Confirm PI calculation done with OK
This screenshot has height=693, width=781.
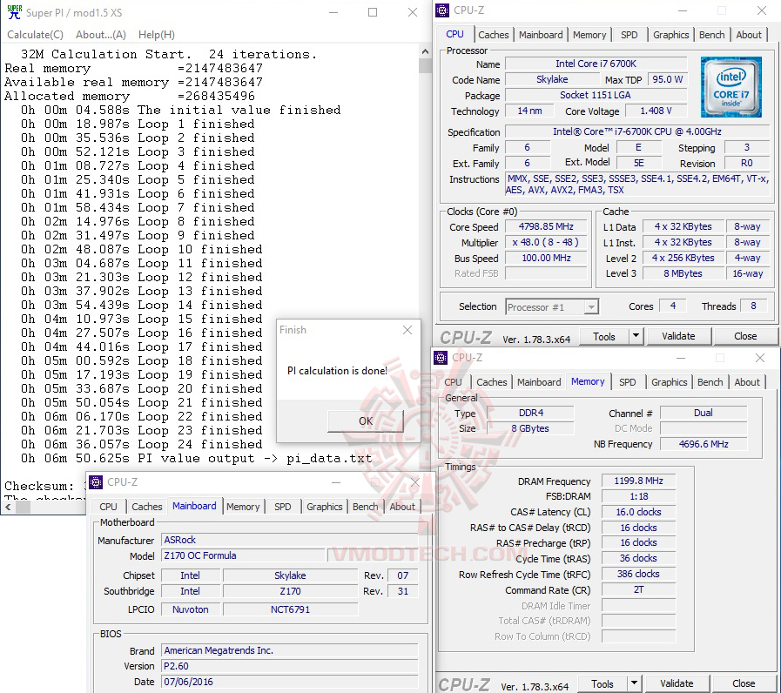coord(366,421)
